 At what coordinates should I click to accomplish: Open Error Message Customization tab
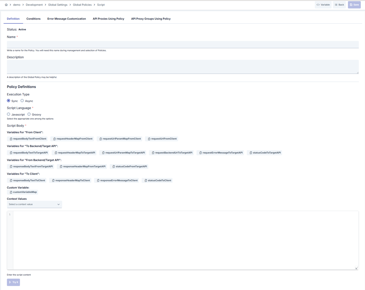point(67,19)
